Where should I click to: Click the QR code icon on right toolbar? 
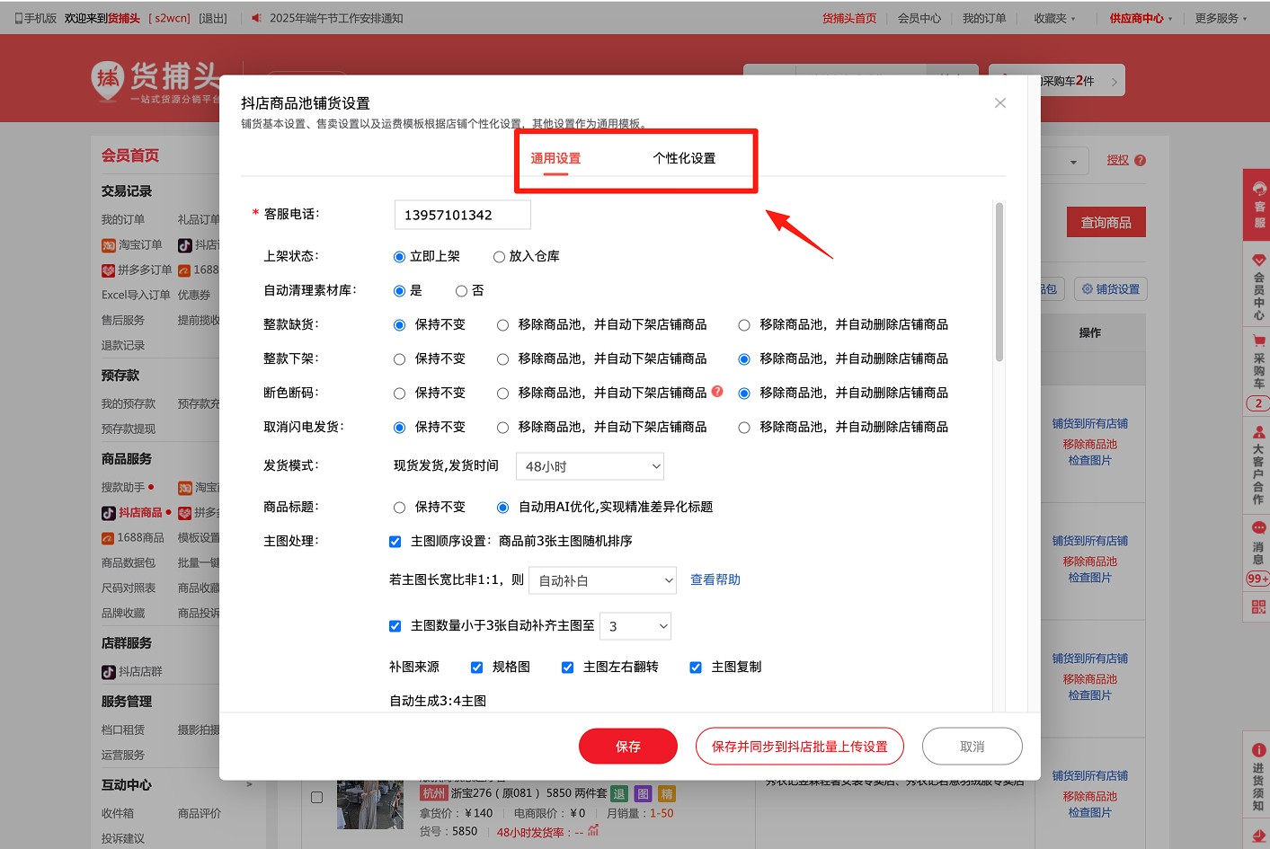click(1258, 607)
